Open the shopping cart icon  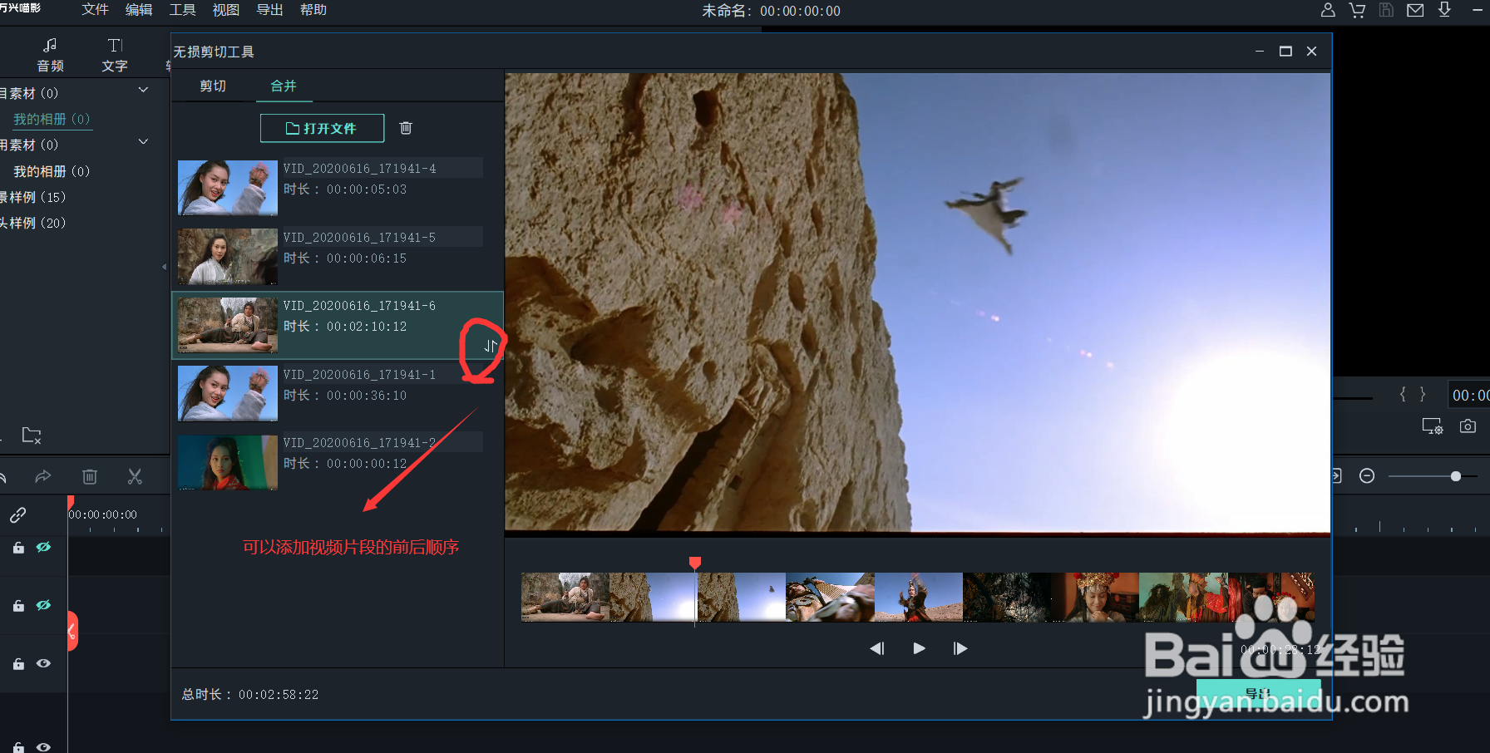click(1357, 10)
